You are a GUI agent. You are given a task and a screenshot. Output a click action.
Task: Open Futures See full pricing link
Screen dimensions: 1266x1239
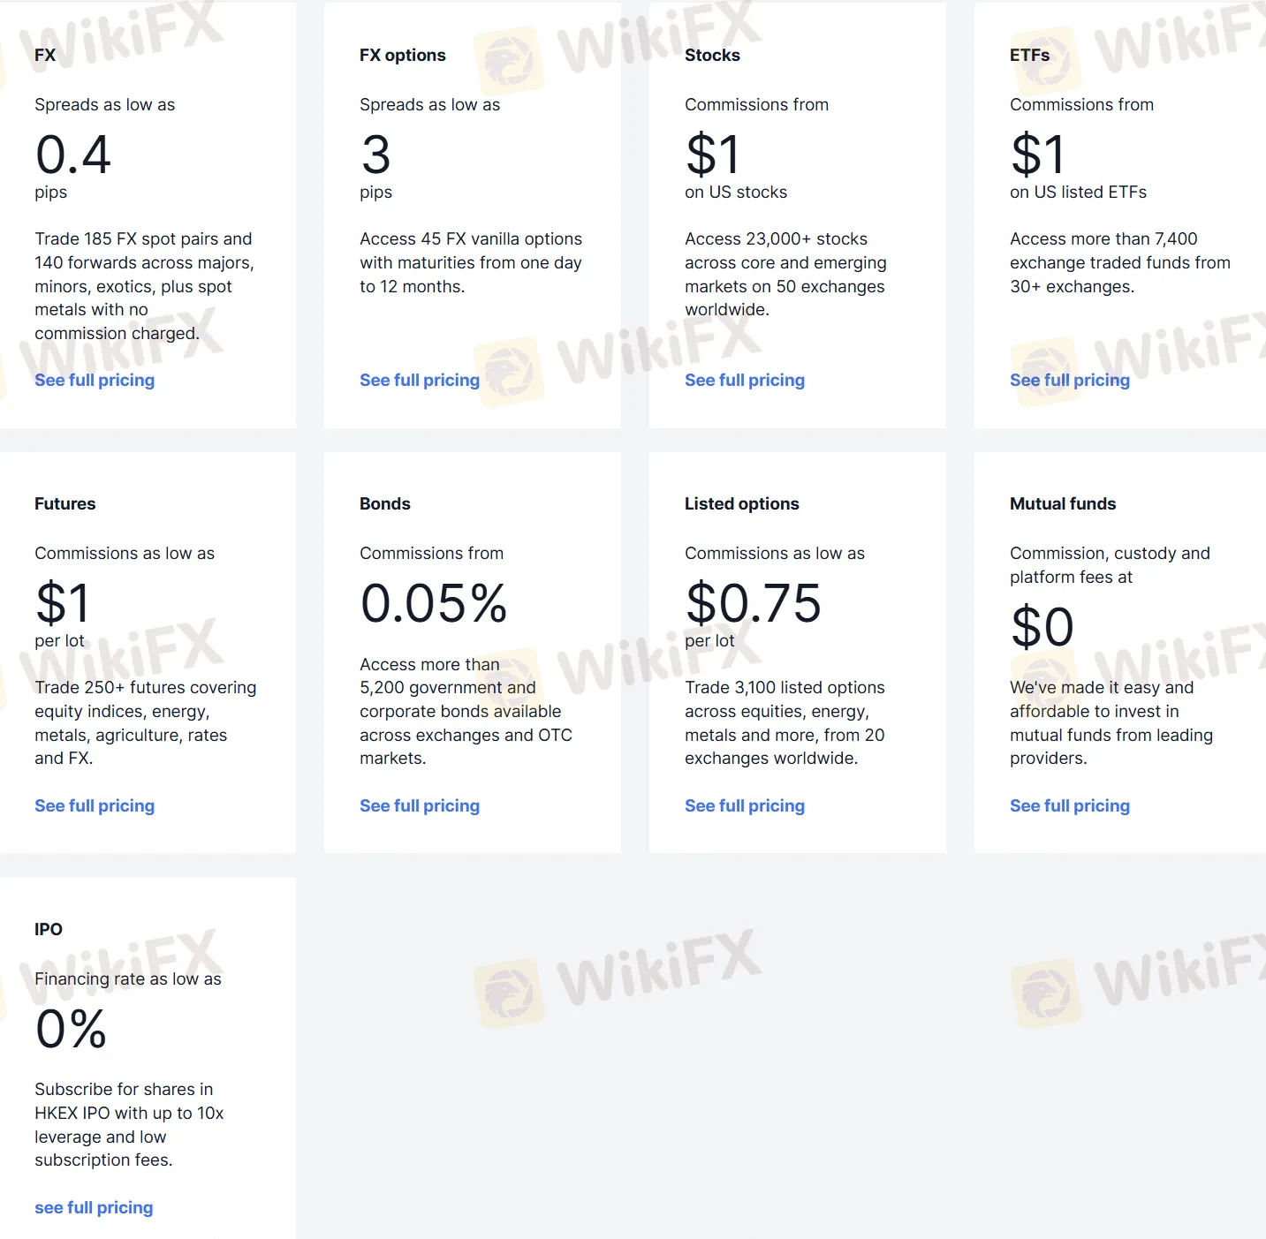95,805
